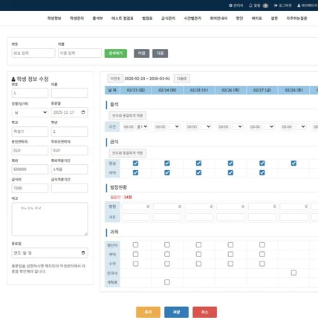Open the 등원일 date picker calendar icon

click(x=83, y=112)
